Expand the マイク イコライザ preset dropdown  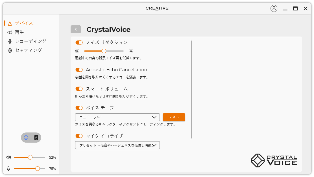(117, 145)
